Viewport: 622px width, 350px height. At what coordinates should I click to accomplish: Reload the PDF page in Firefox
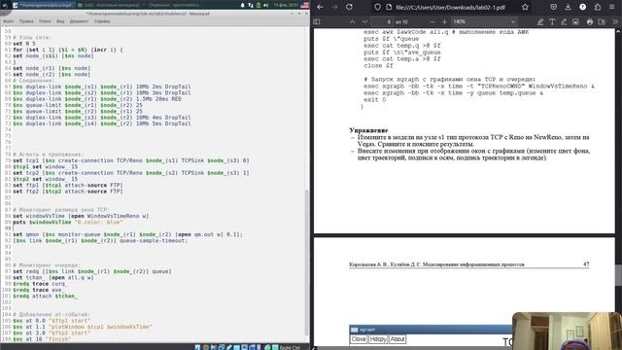click(349, 7)
